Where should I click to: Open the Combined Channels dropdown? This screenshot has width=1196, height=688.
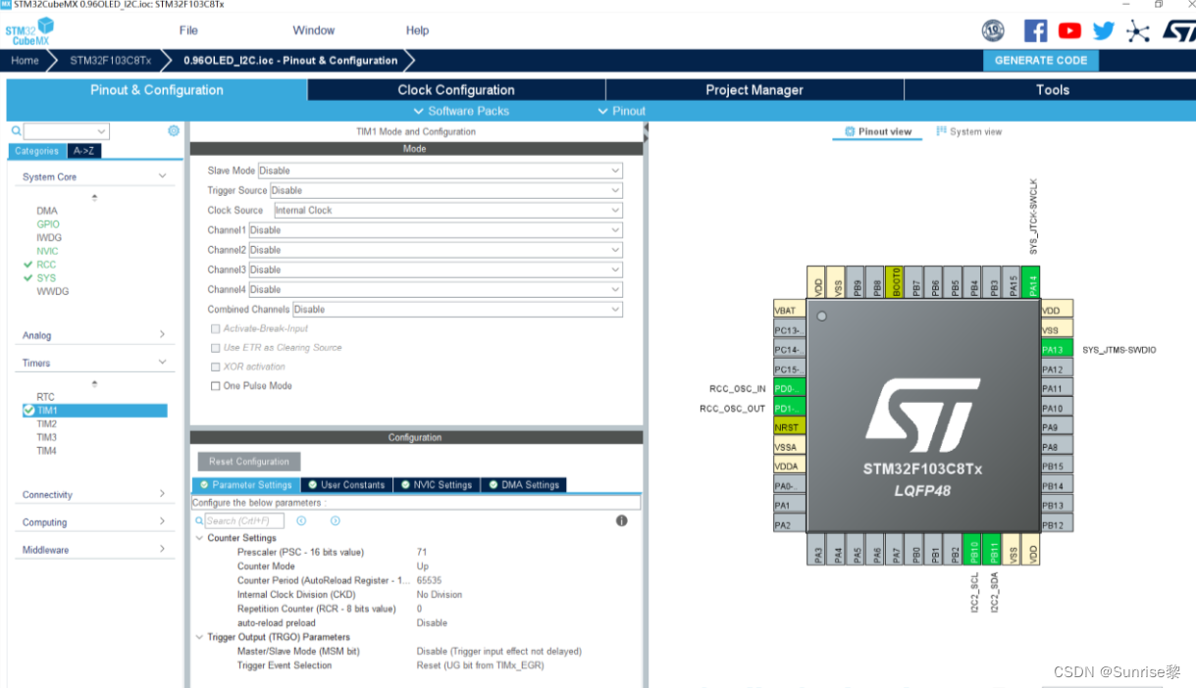457,309
